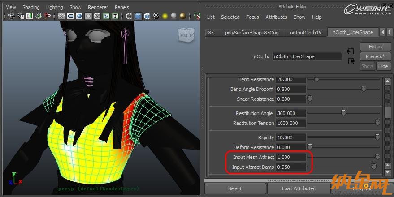Open the Focus menu in Attribute Editor

click(252, 17)
